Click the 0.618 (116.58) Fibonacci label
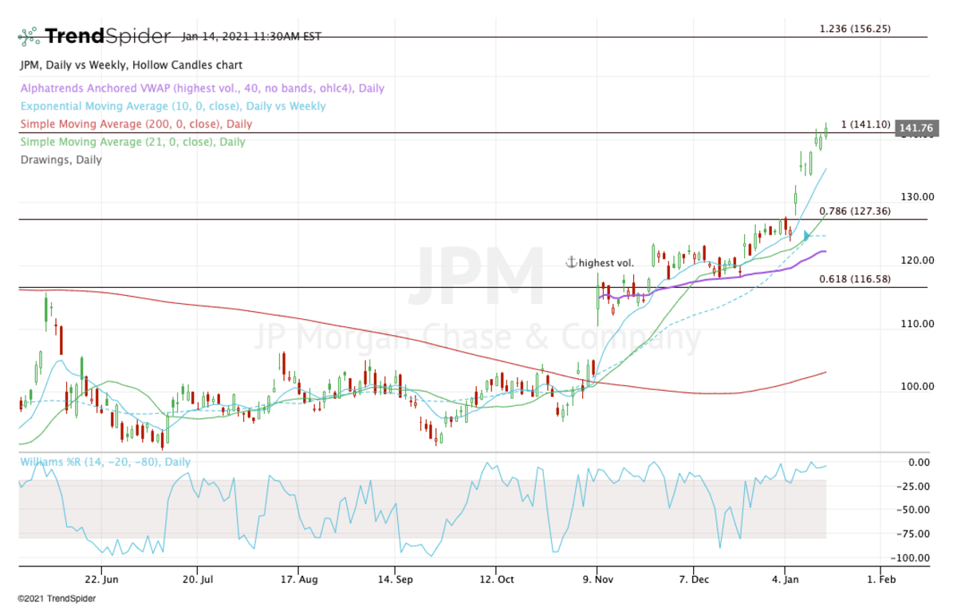The image size is (957, 607). [856, 279]
